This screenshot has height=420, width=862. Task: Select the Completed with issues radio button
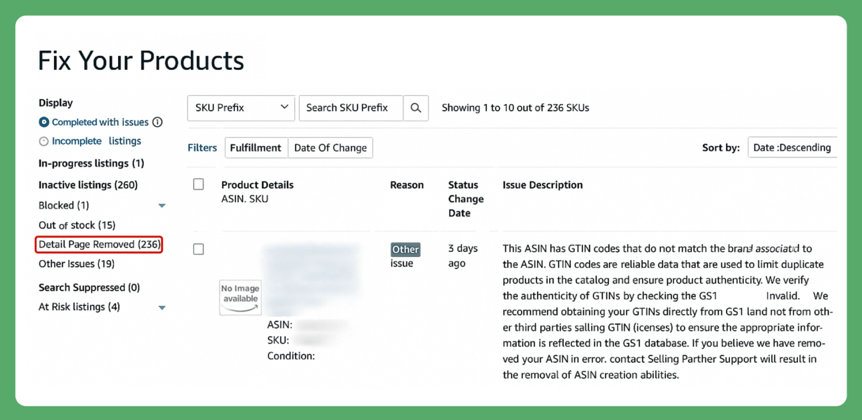click(x=44, y=122)
